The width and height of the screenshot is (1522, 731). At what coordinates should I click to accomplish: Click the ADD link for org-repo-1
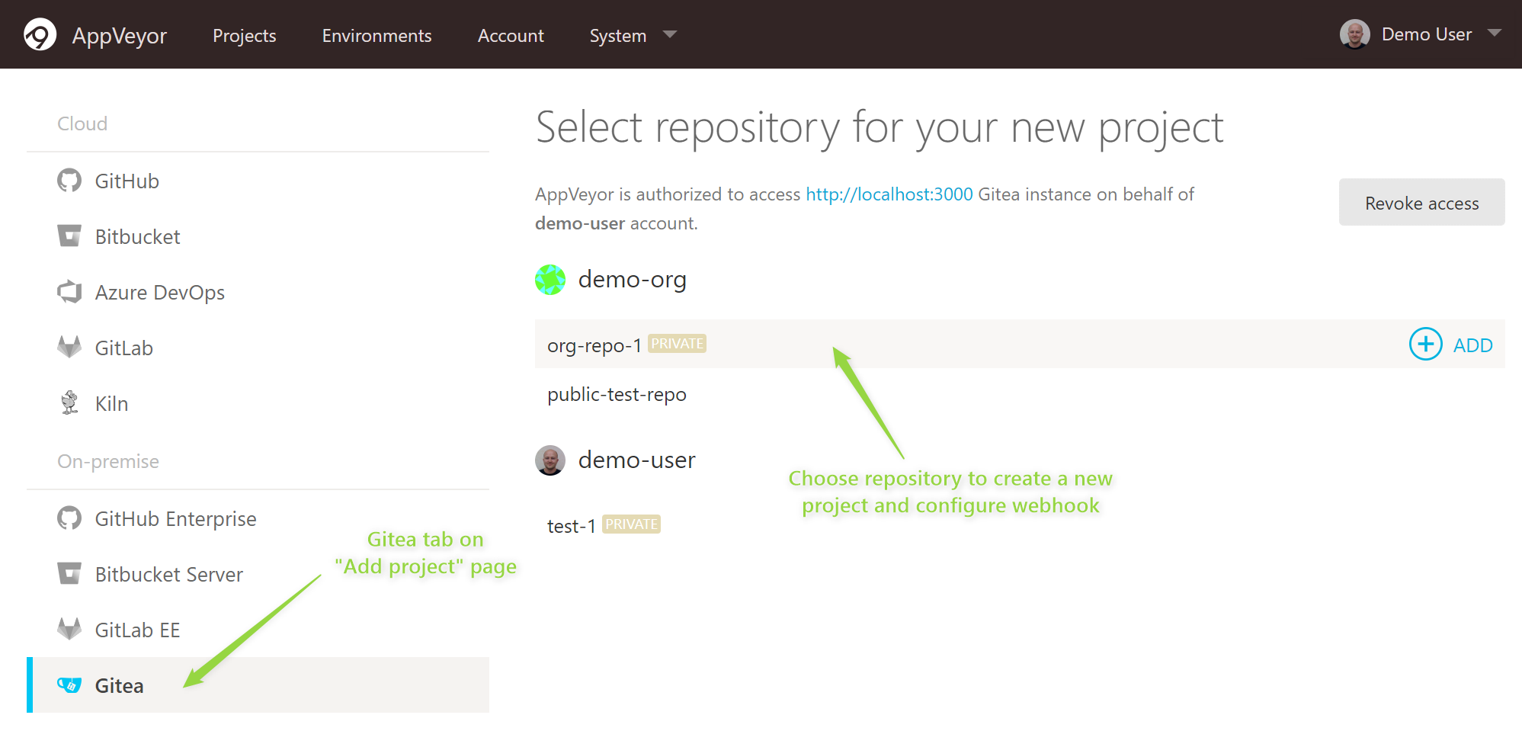(1472, 345)
